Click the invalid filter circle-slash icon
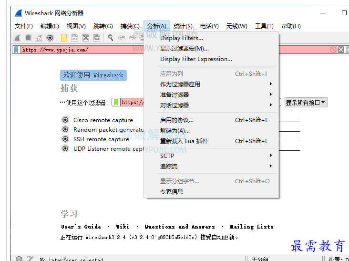The height and width of the screenshot is (261, 349). [x=333, y=50]
